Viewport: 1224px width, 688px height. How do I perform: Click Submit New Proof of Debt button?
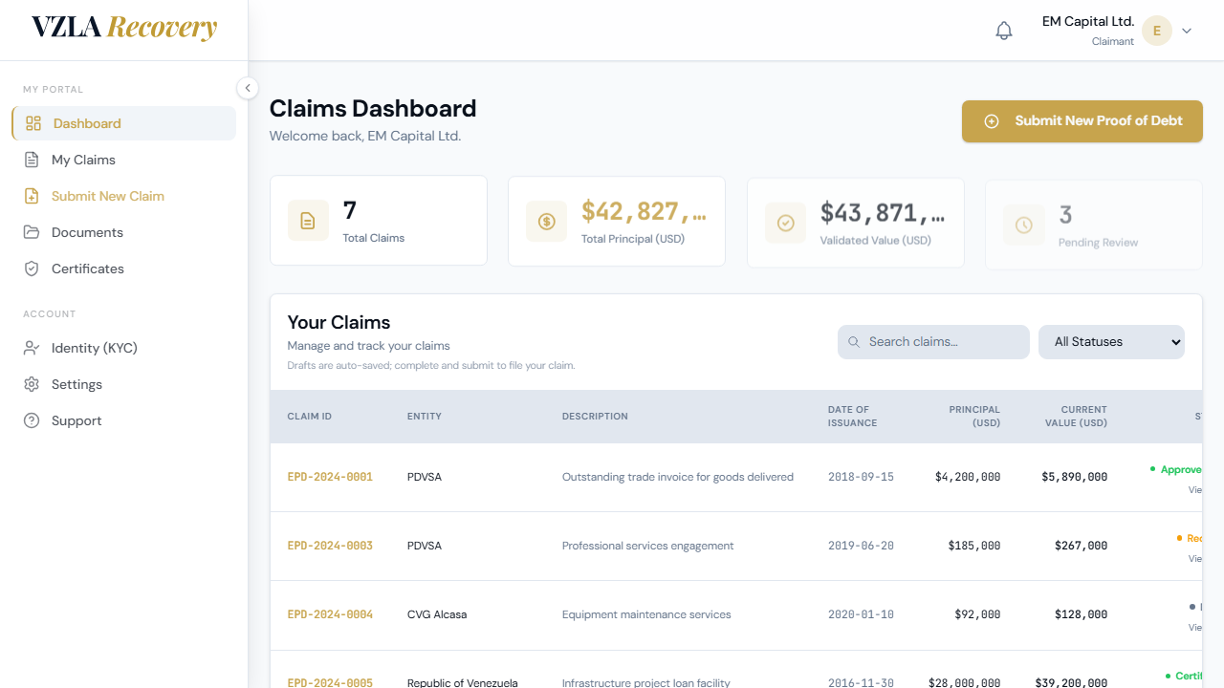pyautogui.click(x=1082, y=121)
